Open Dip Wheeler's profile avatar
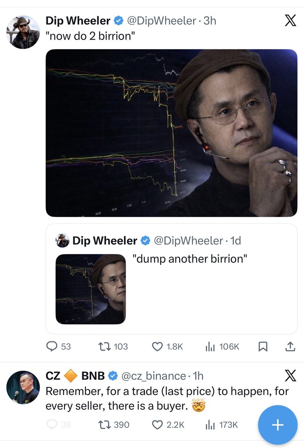 [x=23, y=32]
